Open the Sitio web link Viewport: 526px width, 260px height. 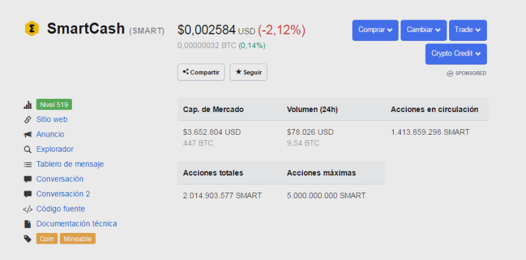52,120
